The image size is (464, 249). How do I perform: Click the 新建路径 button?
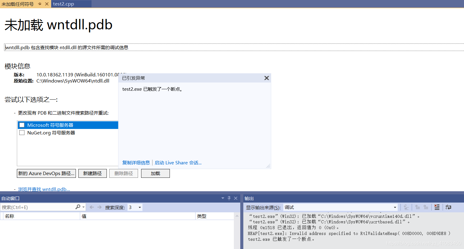(92, 173)
